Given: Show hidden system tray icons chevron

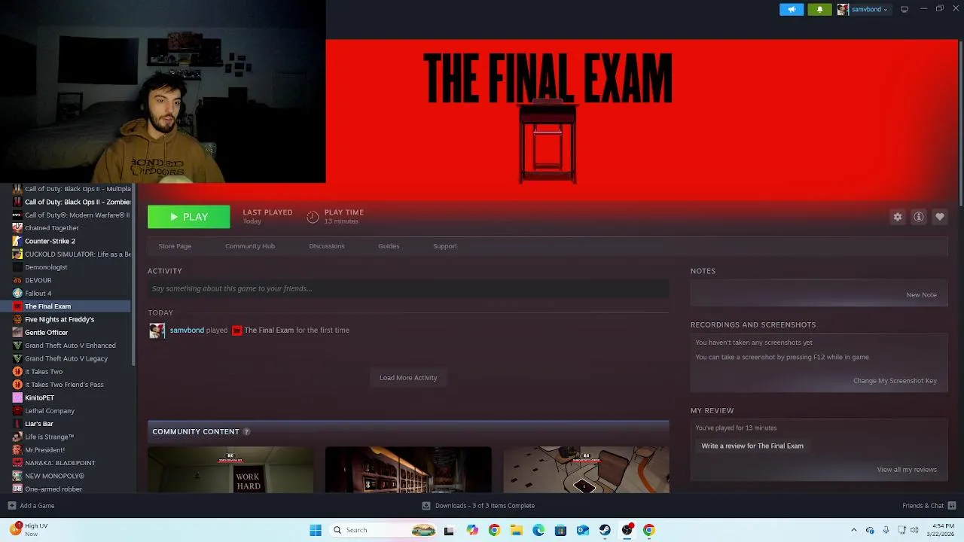Looking at the screenshot, I should 853,530.
